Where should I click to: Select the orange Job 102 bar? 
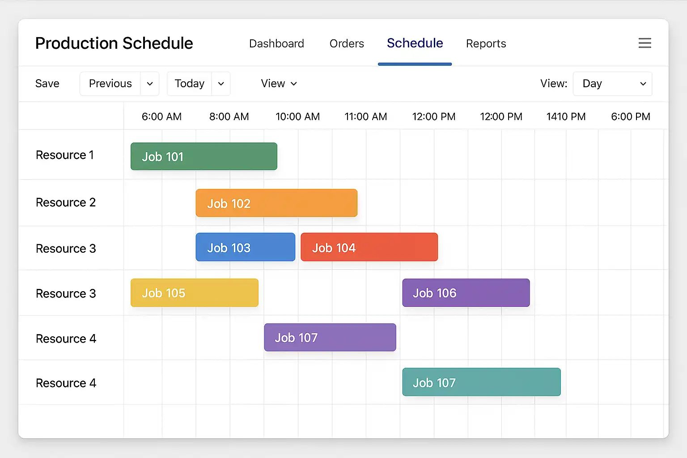coord(276,203)
